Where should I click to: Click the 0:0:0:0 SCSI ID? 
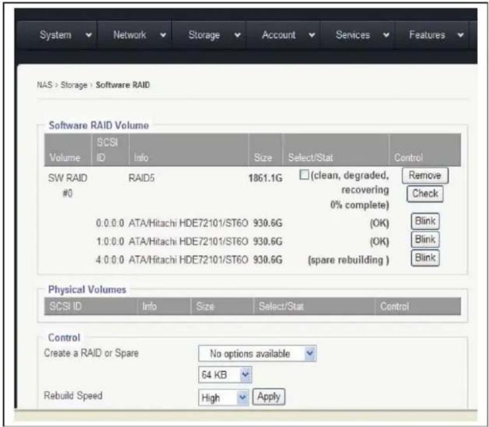coord(110,223)
